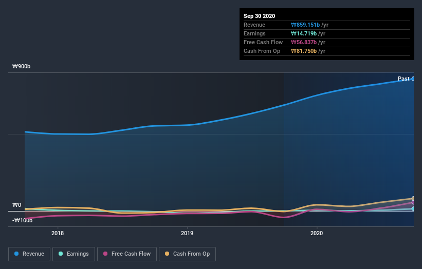Click the 2020 axis label
Viewport: 422px width, 269px height.
point(317,233)
